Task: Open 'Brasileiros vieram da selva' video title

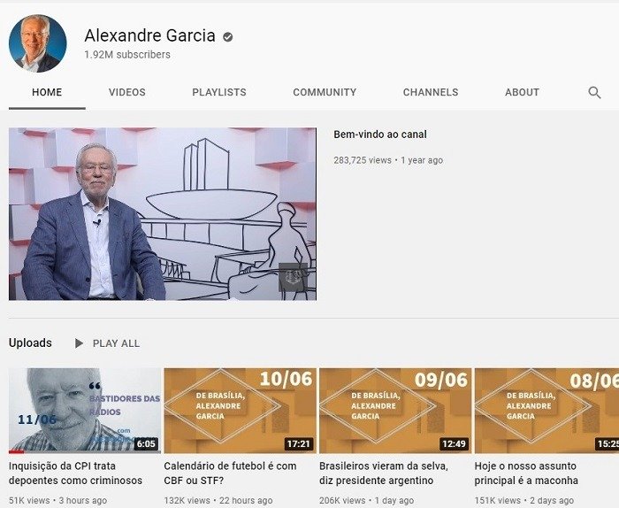Action: [384, 473]
